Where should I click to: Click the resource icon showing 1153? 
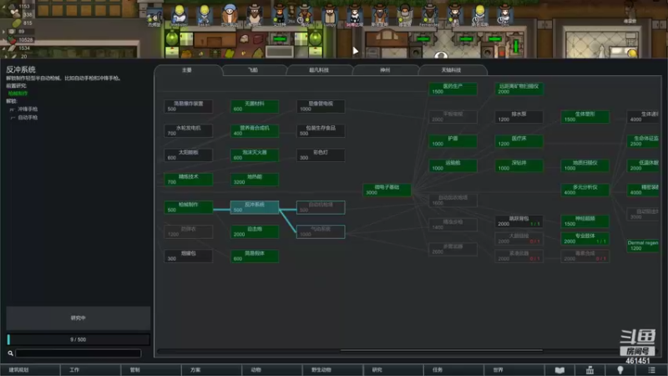(12, 7)
